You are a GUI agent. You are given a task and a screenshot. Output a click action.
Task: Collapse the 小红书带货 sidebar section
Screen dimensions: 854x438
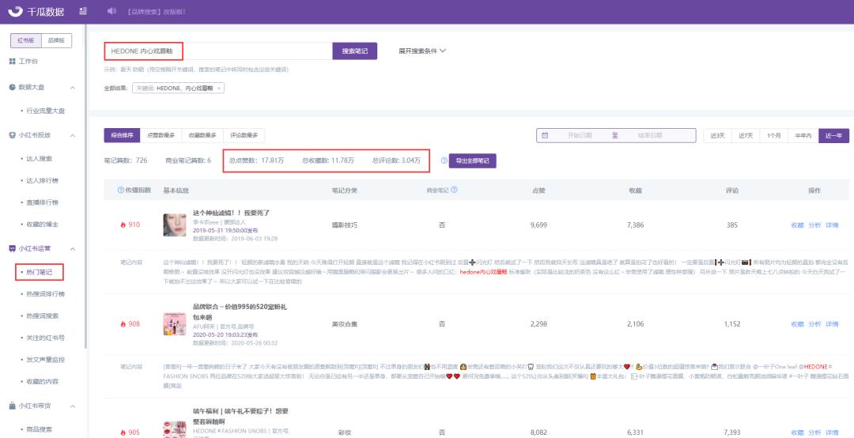coord(73,406)
